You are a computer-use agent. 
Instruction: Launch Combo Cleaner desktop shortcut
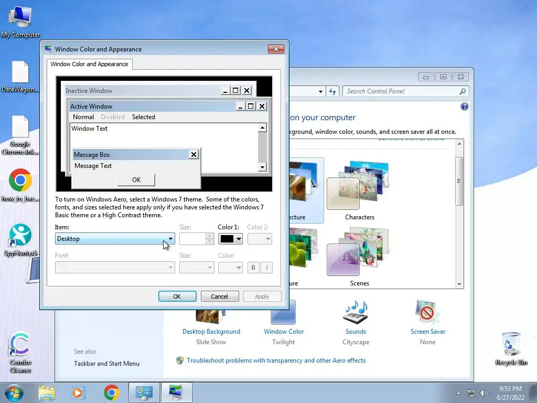coord(20,352)
